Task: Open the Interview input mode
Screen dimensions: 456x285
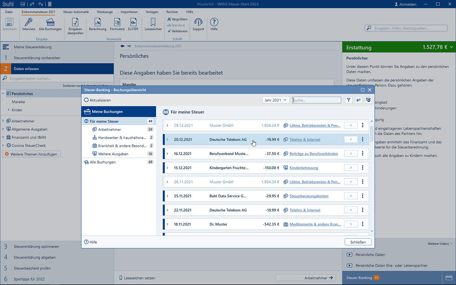Action: [28, 25]
